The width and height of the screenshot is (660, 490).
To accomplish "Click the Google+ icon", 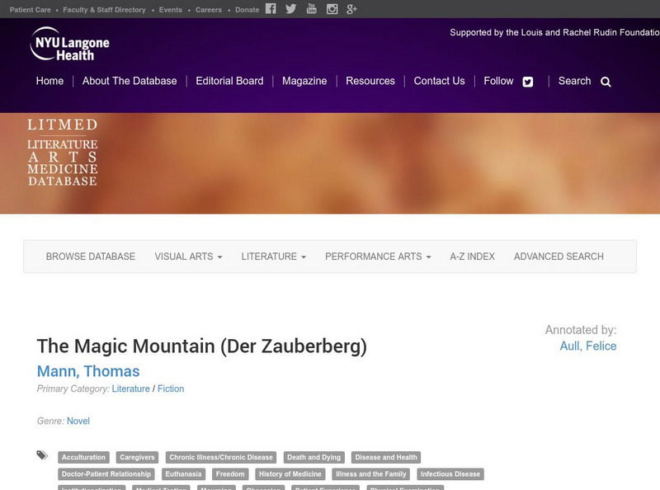I will [351, 9].
